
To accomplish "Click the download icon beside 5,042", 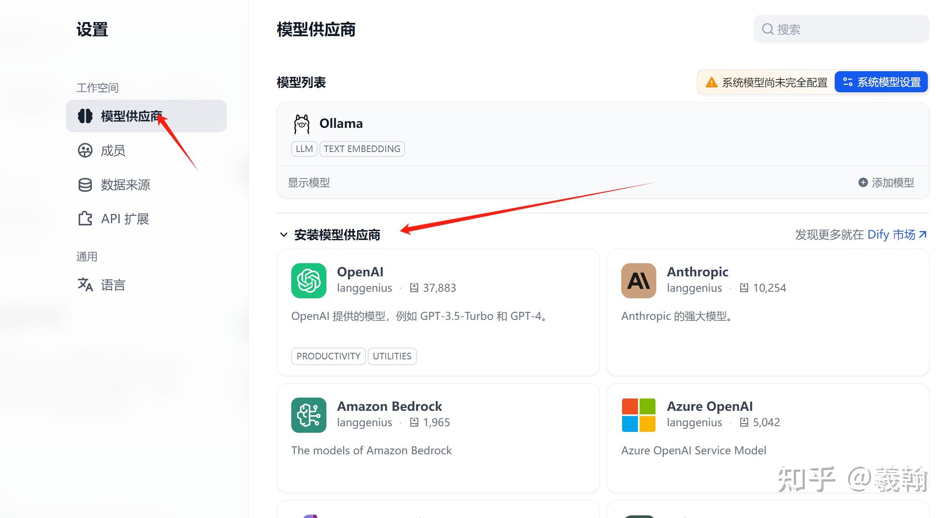I will (744, 422).
